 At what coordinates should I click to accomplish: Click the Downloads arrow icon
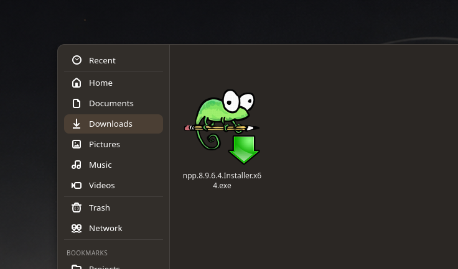[77, 124]
